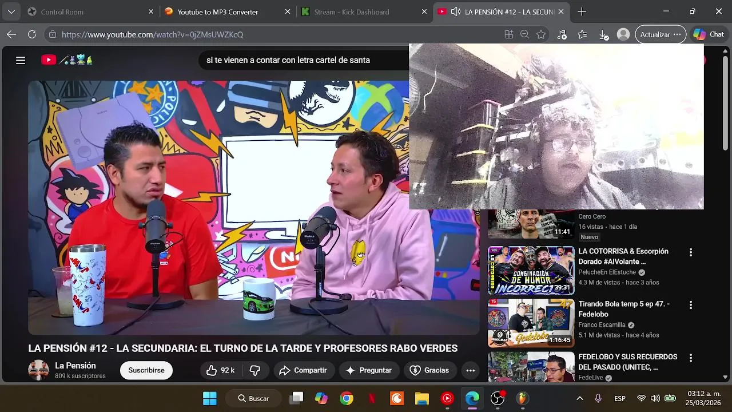
Task: Click the address bar URL field
Action: pyautogui.click(x=274, y=34)
